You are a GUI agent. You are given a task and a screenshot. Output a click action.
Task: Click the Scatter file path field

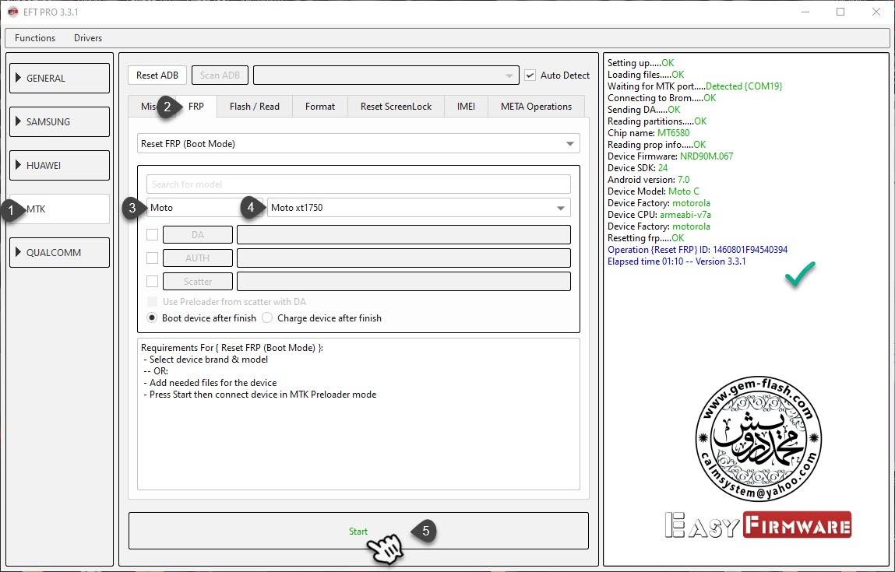pos(403,282)
